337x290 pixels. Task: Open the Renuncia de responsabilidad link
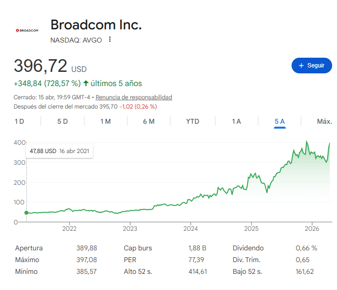point(134,97)
